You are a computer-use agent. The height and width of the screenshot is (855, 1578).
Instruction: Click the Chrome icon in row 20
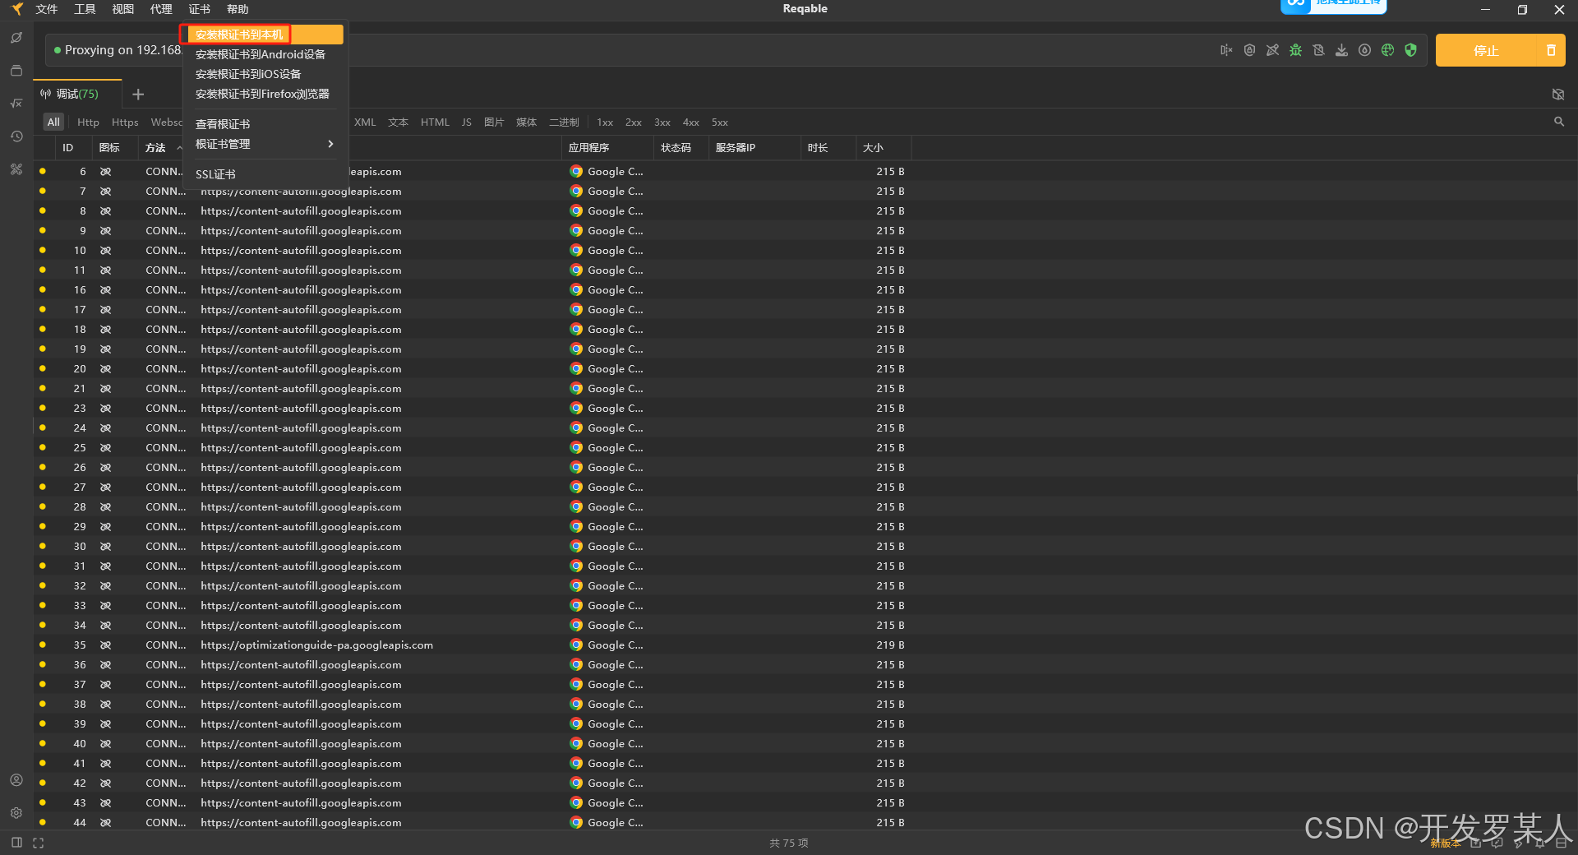tap(577, 369)
